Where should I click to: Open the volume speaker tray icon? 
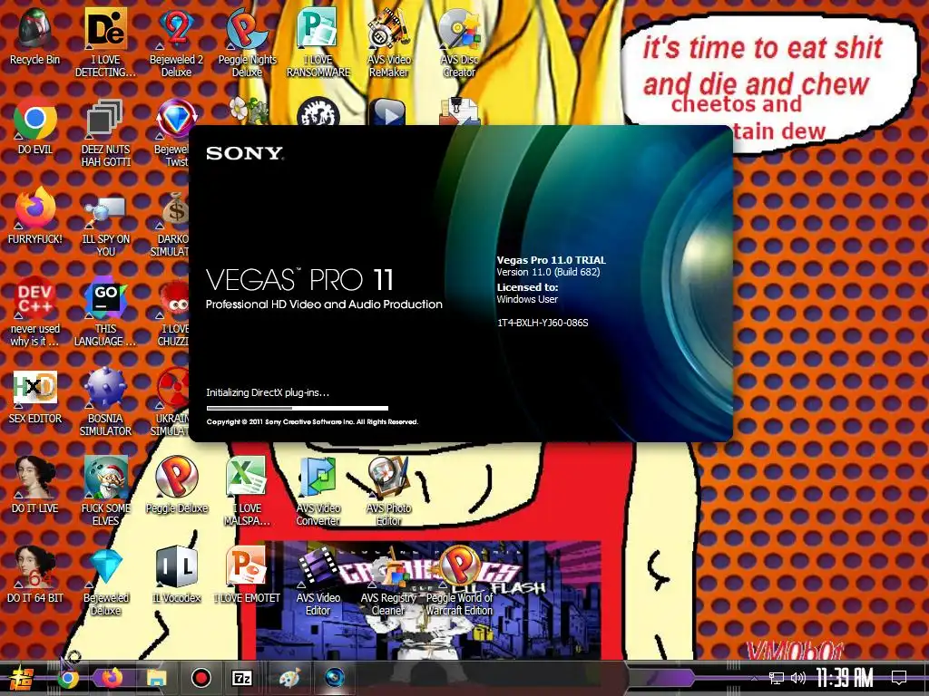tap(798, 678)
